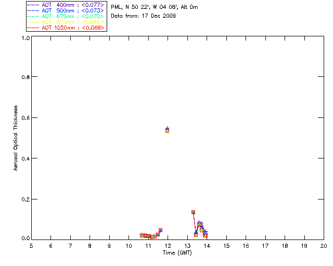Click the mean value <0.077> in legend

click(x=93, y=5)
